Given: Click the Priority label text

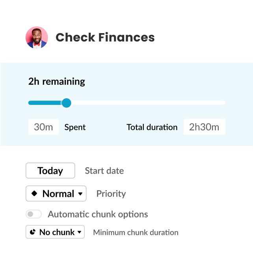Looking at the screenshot, I should coord(111,194).
